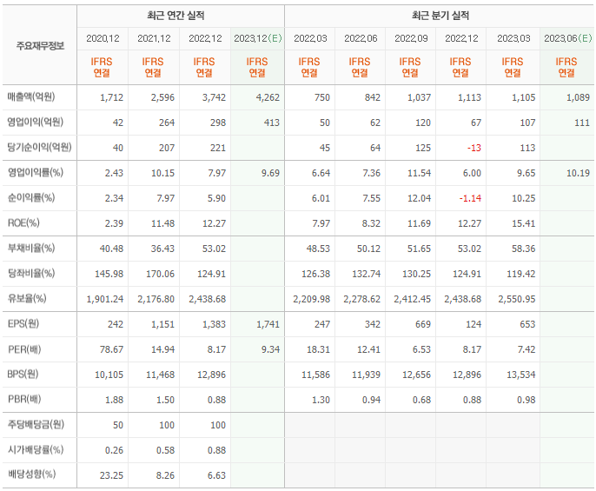Click the 18.31 PER value
596x491 pixels.
click(318, 349)
